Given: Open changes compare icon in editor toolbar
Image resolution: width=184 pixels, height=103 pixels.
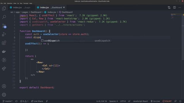Looking at the screenshot, I should coord(169,7).
